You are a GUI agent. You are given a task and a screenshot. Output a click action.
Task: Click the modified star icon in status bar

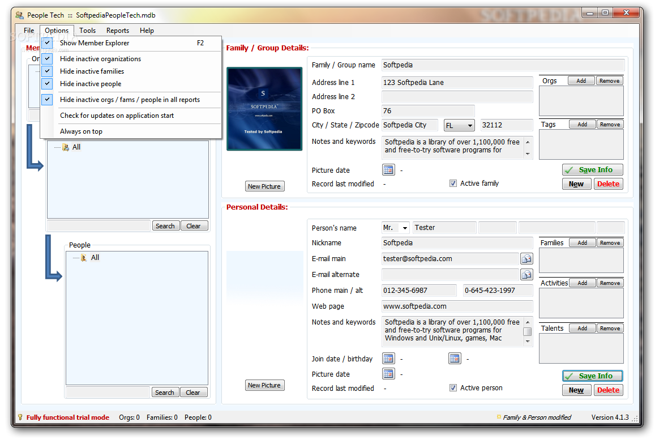(498, 417)
